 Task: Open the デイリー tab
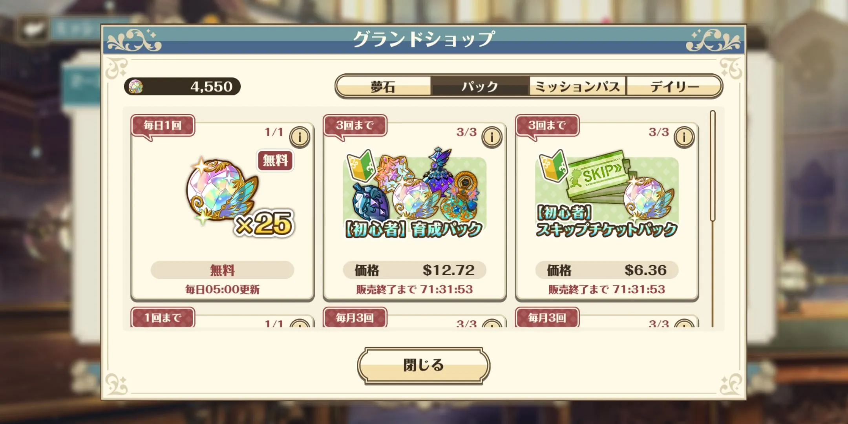pos(674,86)
